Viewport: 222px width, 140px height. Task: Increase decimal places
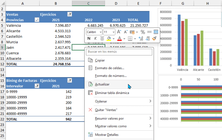tap(141, 38)
